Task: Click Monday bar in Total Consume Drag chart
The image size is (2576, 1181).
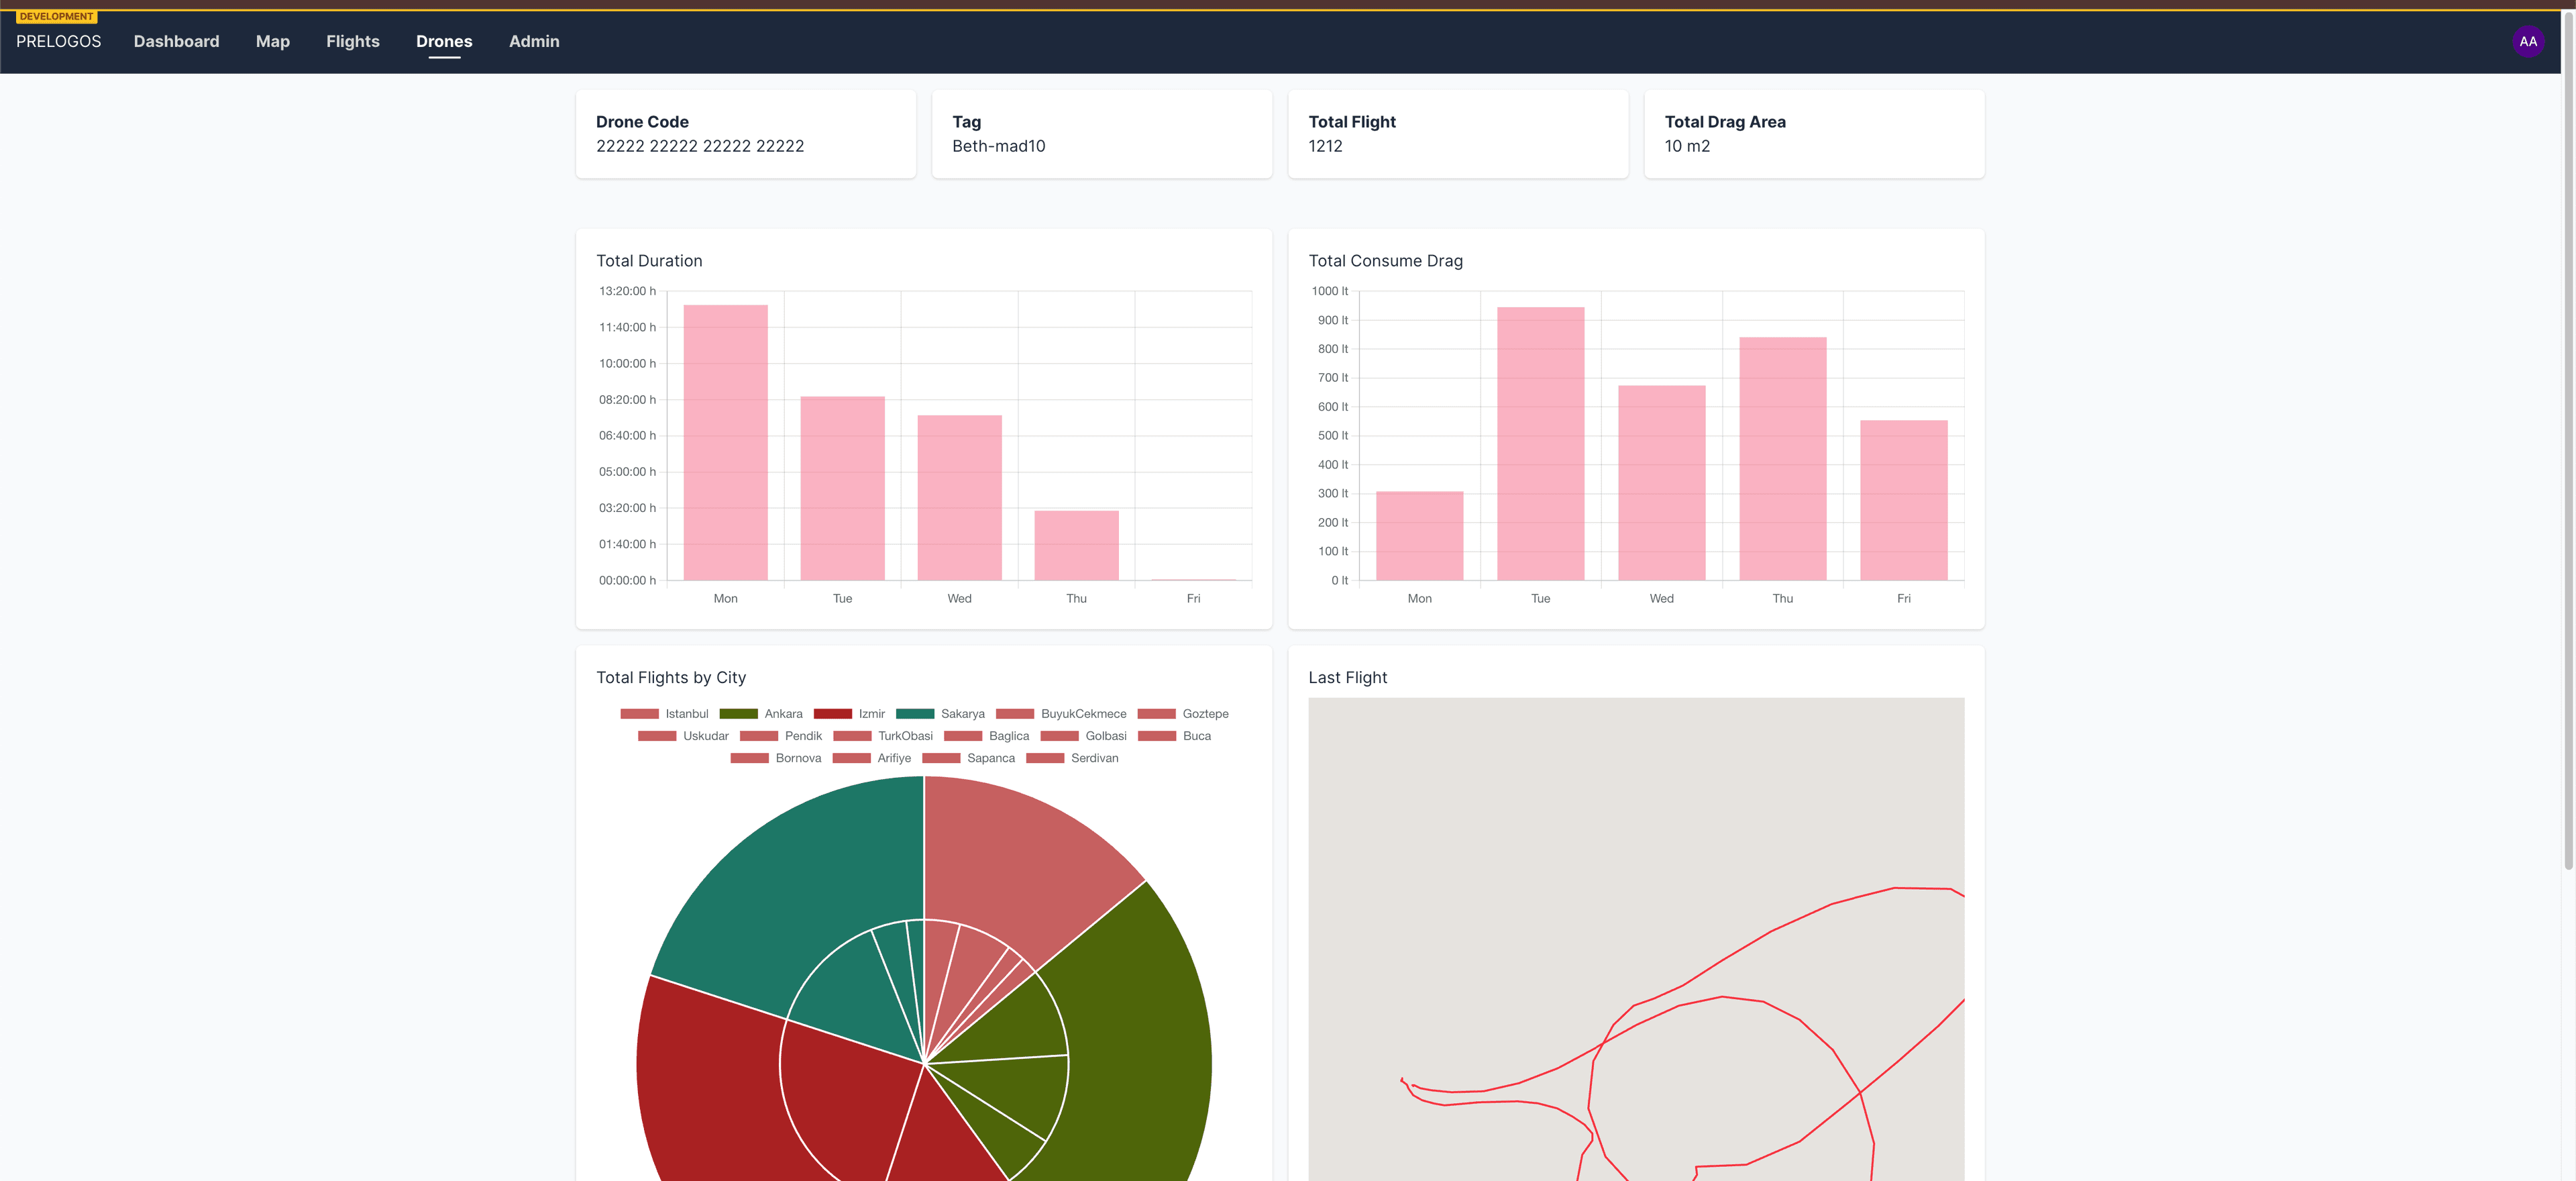Action: (x=1419, y=535)
